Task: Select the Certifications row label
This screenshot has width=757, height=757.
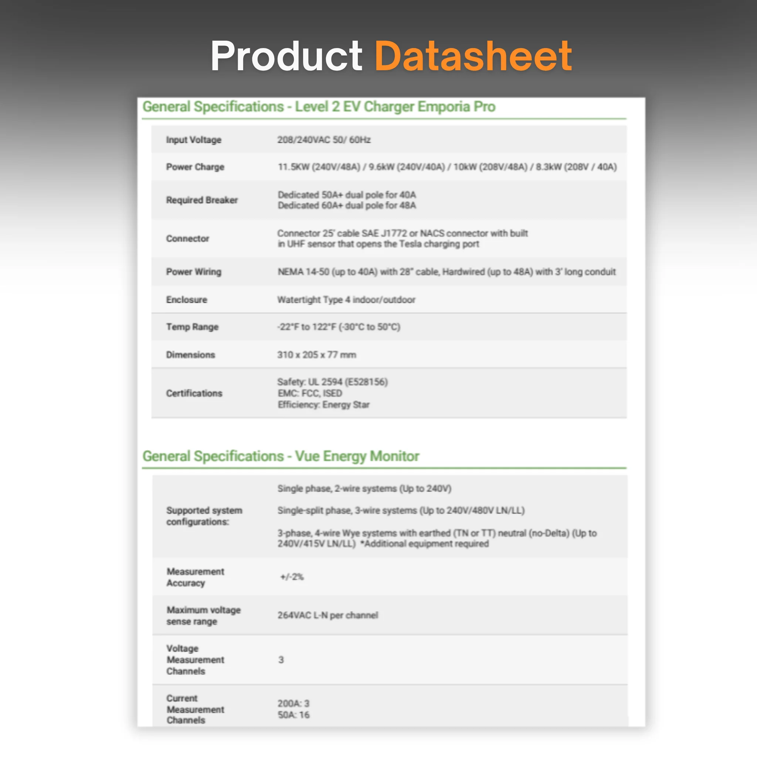Action: [194, 393]
